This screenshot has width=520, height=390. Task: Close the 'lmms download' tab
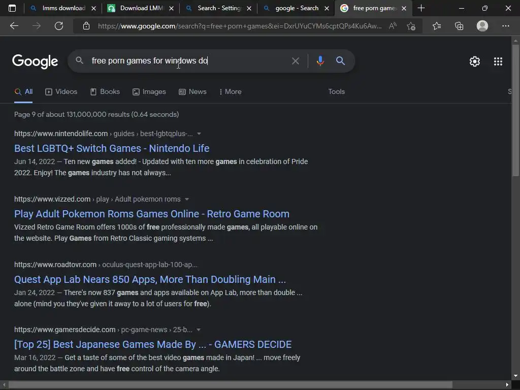[x=93, y=9]
